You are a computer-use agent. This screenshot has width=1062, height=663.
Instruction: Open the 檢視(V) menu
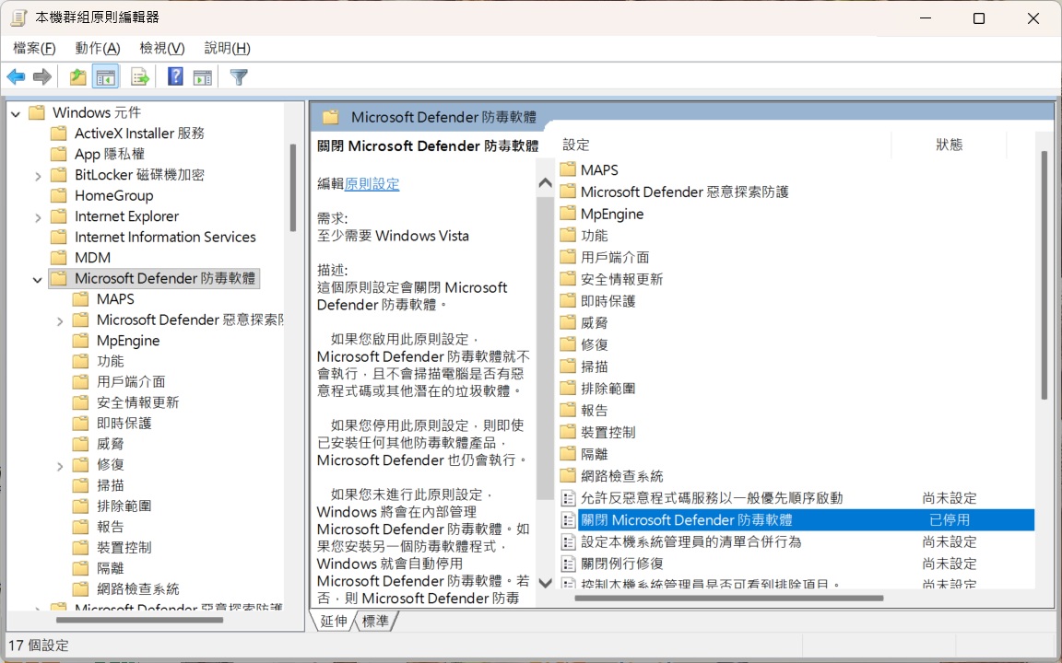click(162, 48)
